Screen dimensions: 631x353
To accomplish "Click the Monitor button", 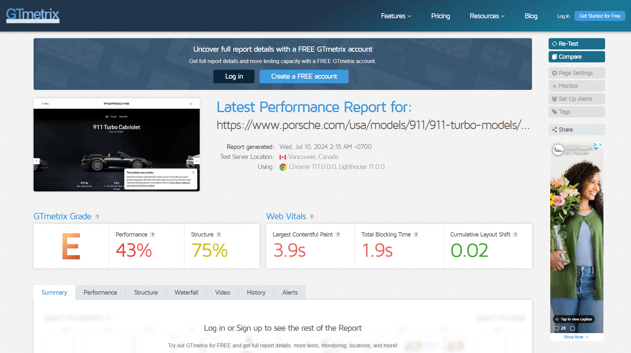I will 577,86.
